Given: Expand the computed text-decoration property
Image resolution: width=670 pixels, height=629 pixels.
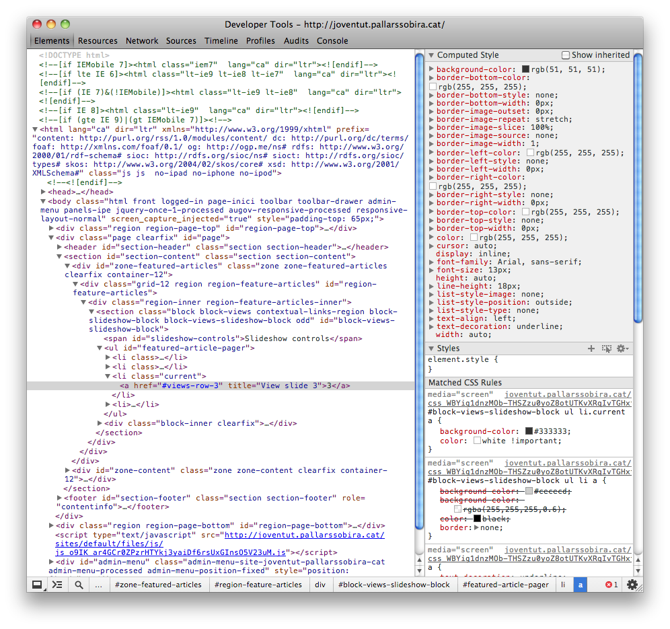Looking at the screenshot, I should [x=432, y=326].
